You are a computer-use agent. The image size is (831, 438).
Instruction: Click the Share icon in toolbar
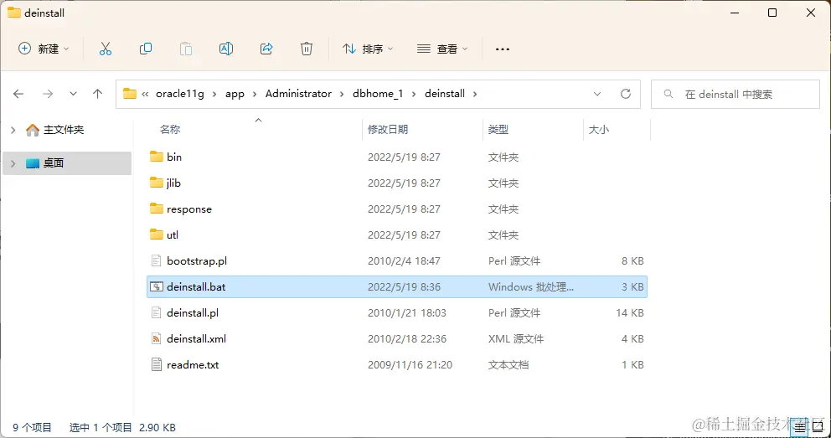click(266, 49)
